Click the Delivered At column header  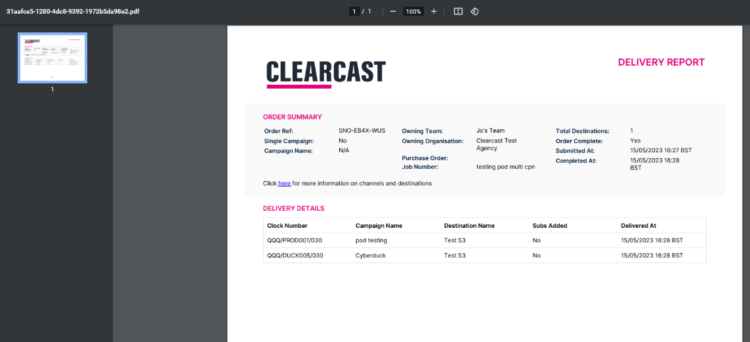(x=638, y=225)
